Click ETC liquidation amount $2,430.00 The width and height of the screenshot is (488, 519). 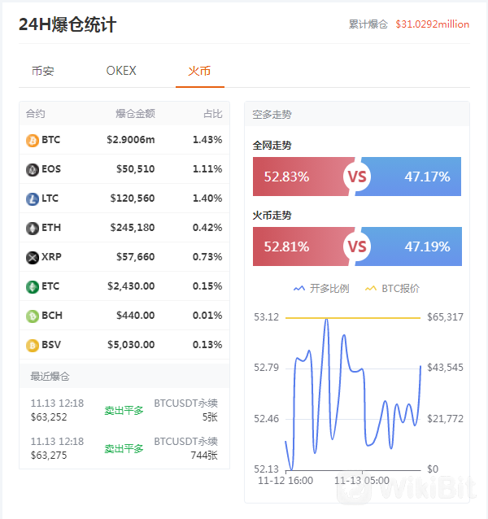point(131,286)
